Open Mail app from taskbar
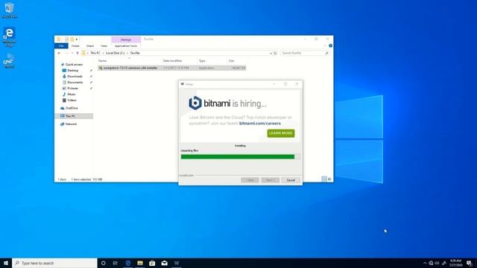Viewport: 477px width, 268px height. [x=164, y=263]
